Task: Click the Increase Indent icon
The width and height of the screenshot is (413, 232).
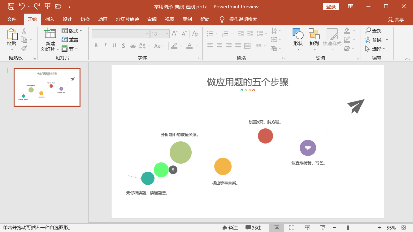Action: tap(250, 33)
